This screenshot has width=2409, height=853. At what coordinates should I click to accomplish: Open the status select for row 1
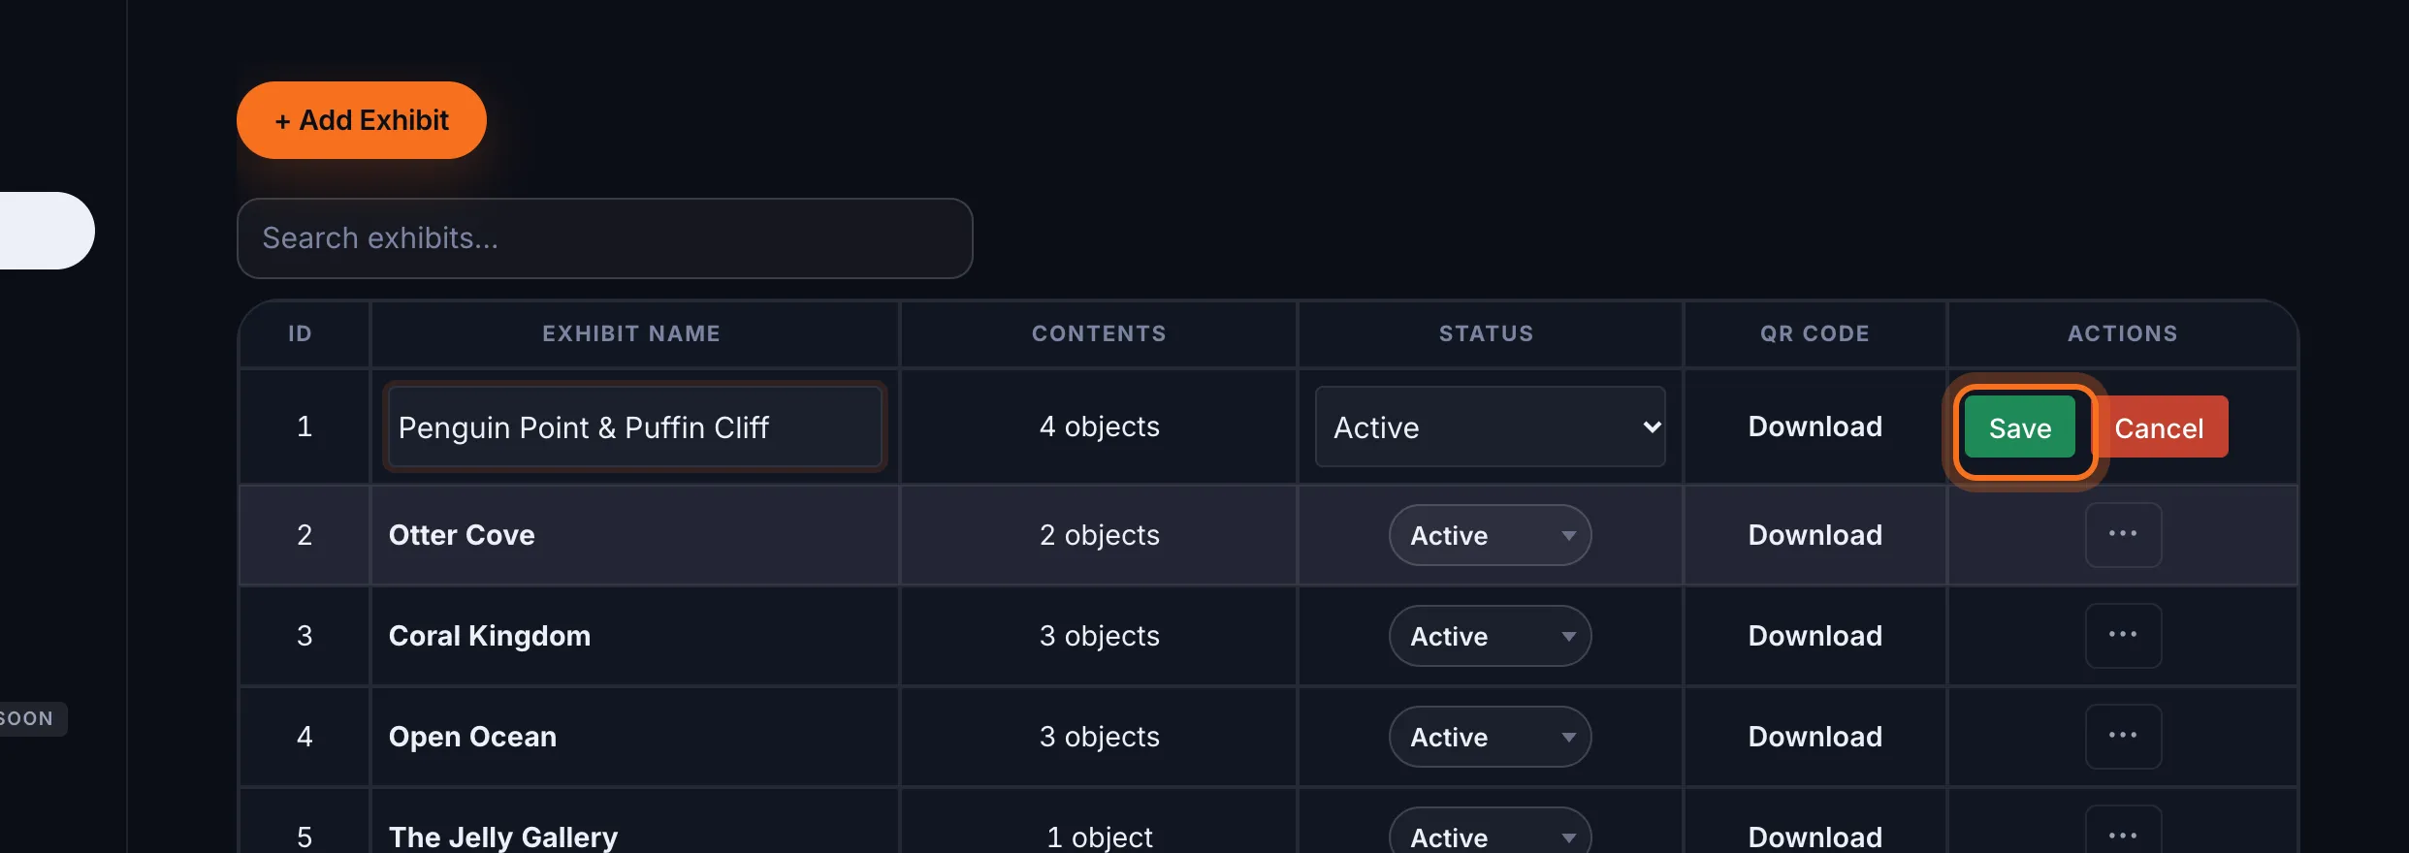(x=1490, y=427)
